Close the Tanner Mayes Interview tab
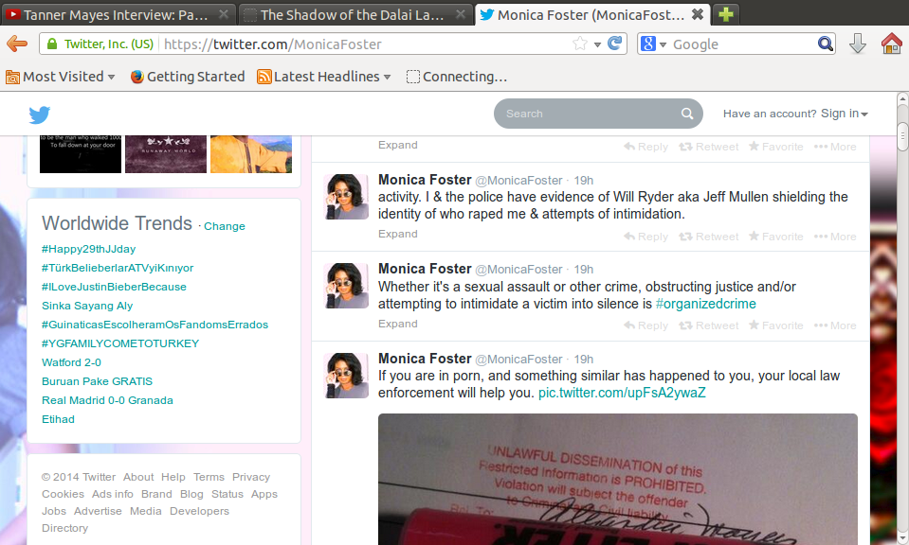This screenshot has height=545, width=909. point(223,14)
